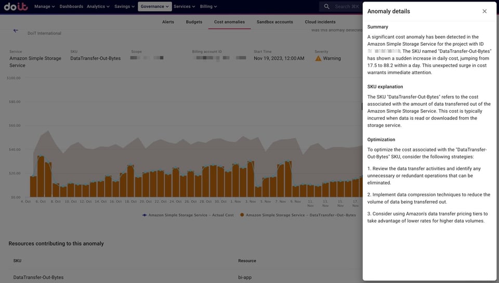Click the 1. Nov x-axis label
The width and height of the screenshot is (499, 283).
[x=235, y=201]
